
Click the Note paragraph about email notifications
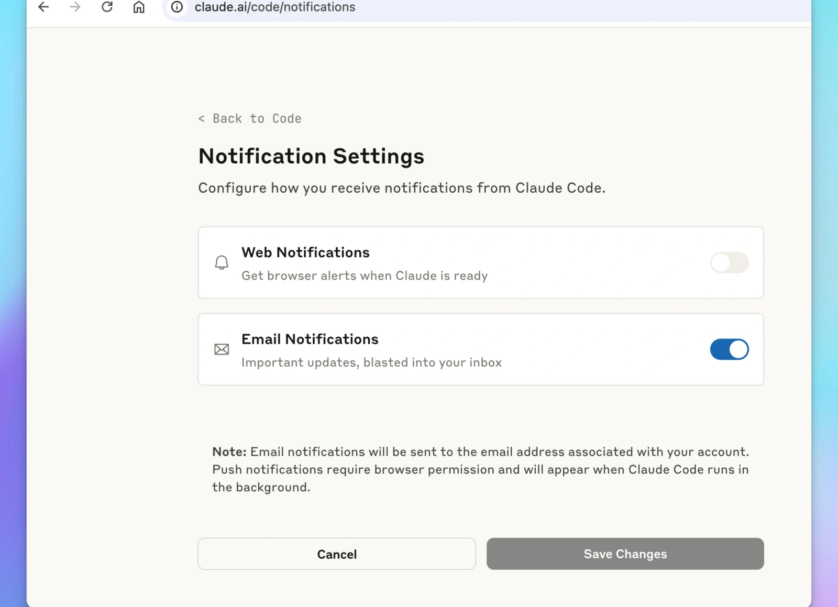click(481, 469)
